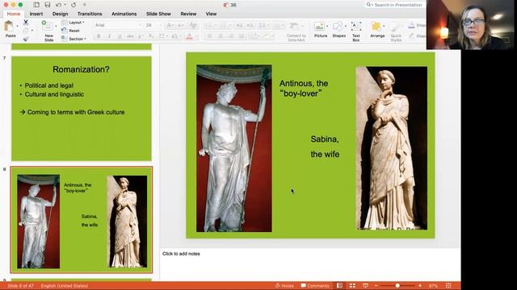Switch to Slide Sorter grid view
This screenshot has height=290, width=517.
coord(352,286)
